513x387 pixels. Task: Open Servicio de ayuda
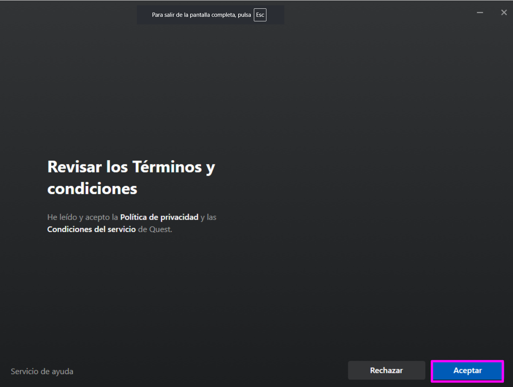click(42, 371)
